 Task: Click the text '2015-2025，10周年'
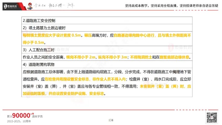coord(19,121)
